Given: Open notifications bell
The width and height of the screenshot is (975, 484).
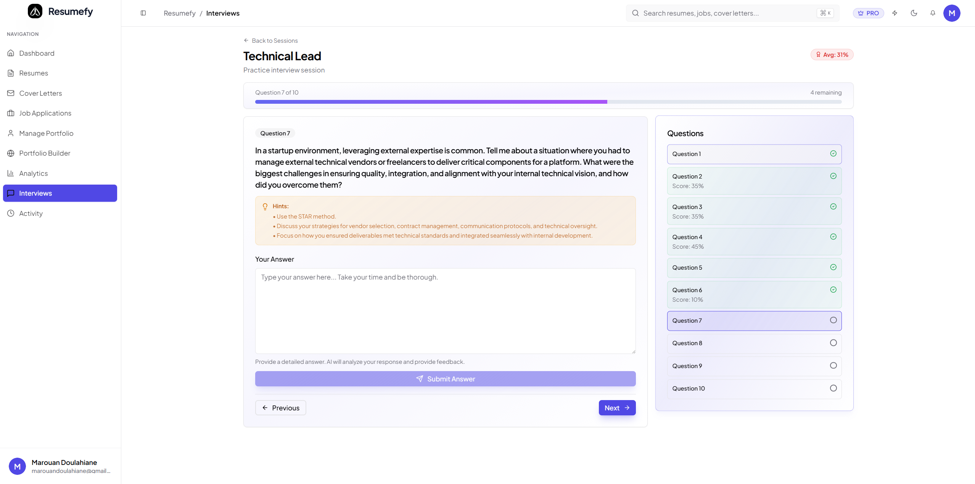Looking at the screenshot, I should 932,13.
